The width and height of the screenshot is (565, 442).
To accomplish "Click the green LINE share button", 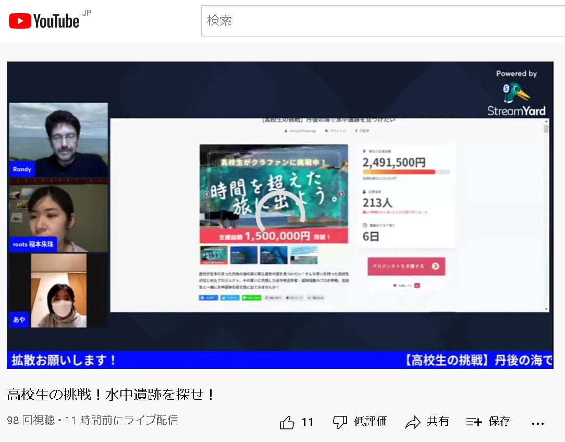I will point(252,298).
